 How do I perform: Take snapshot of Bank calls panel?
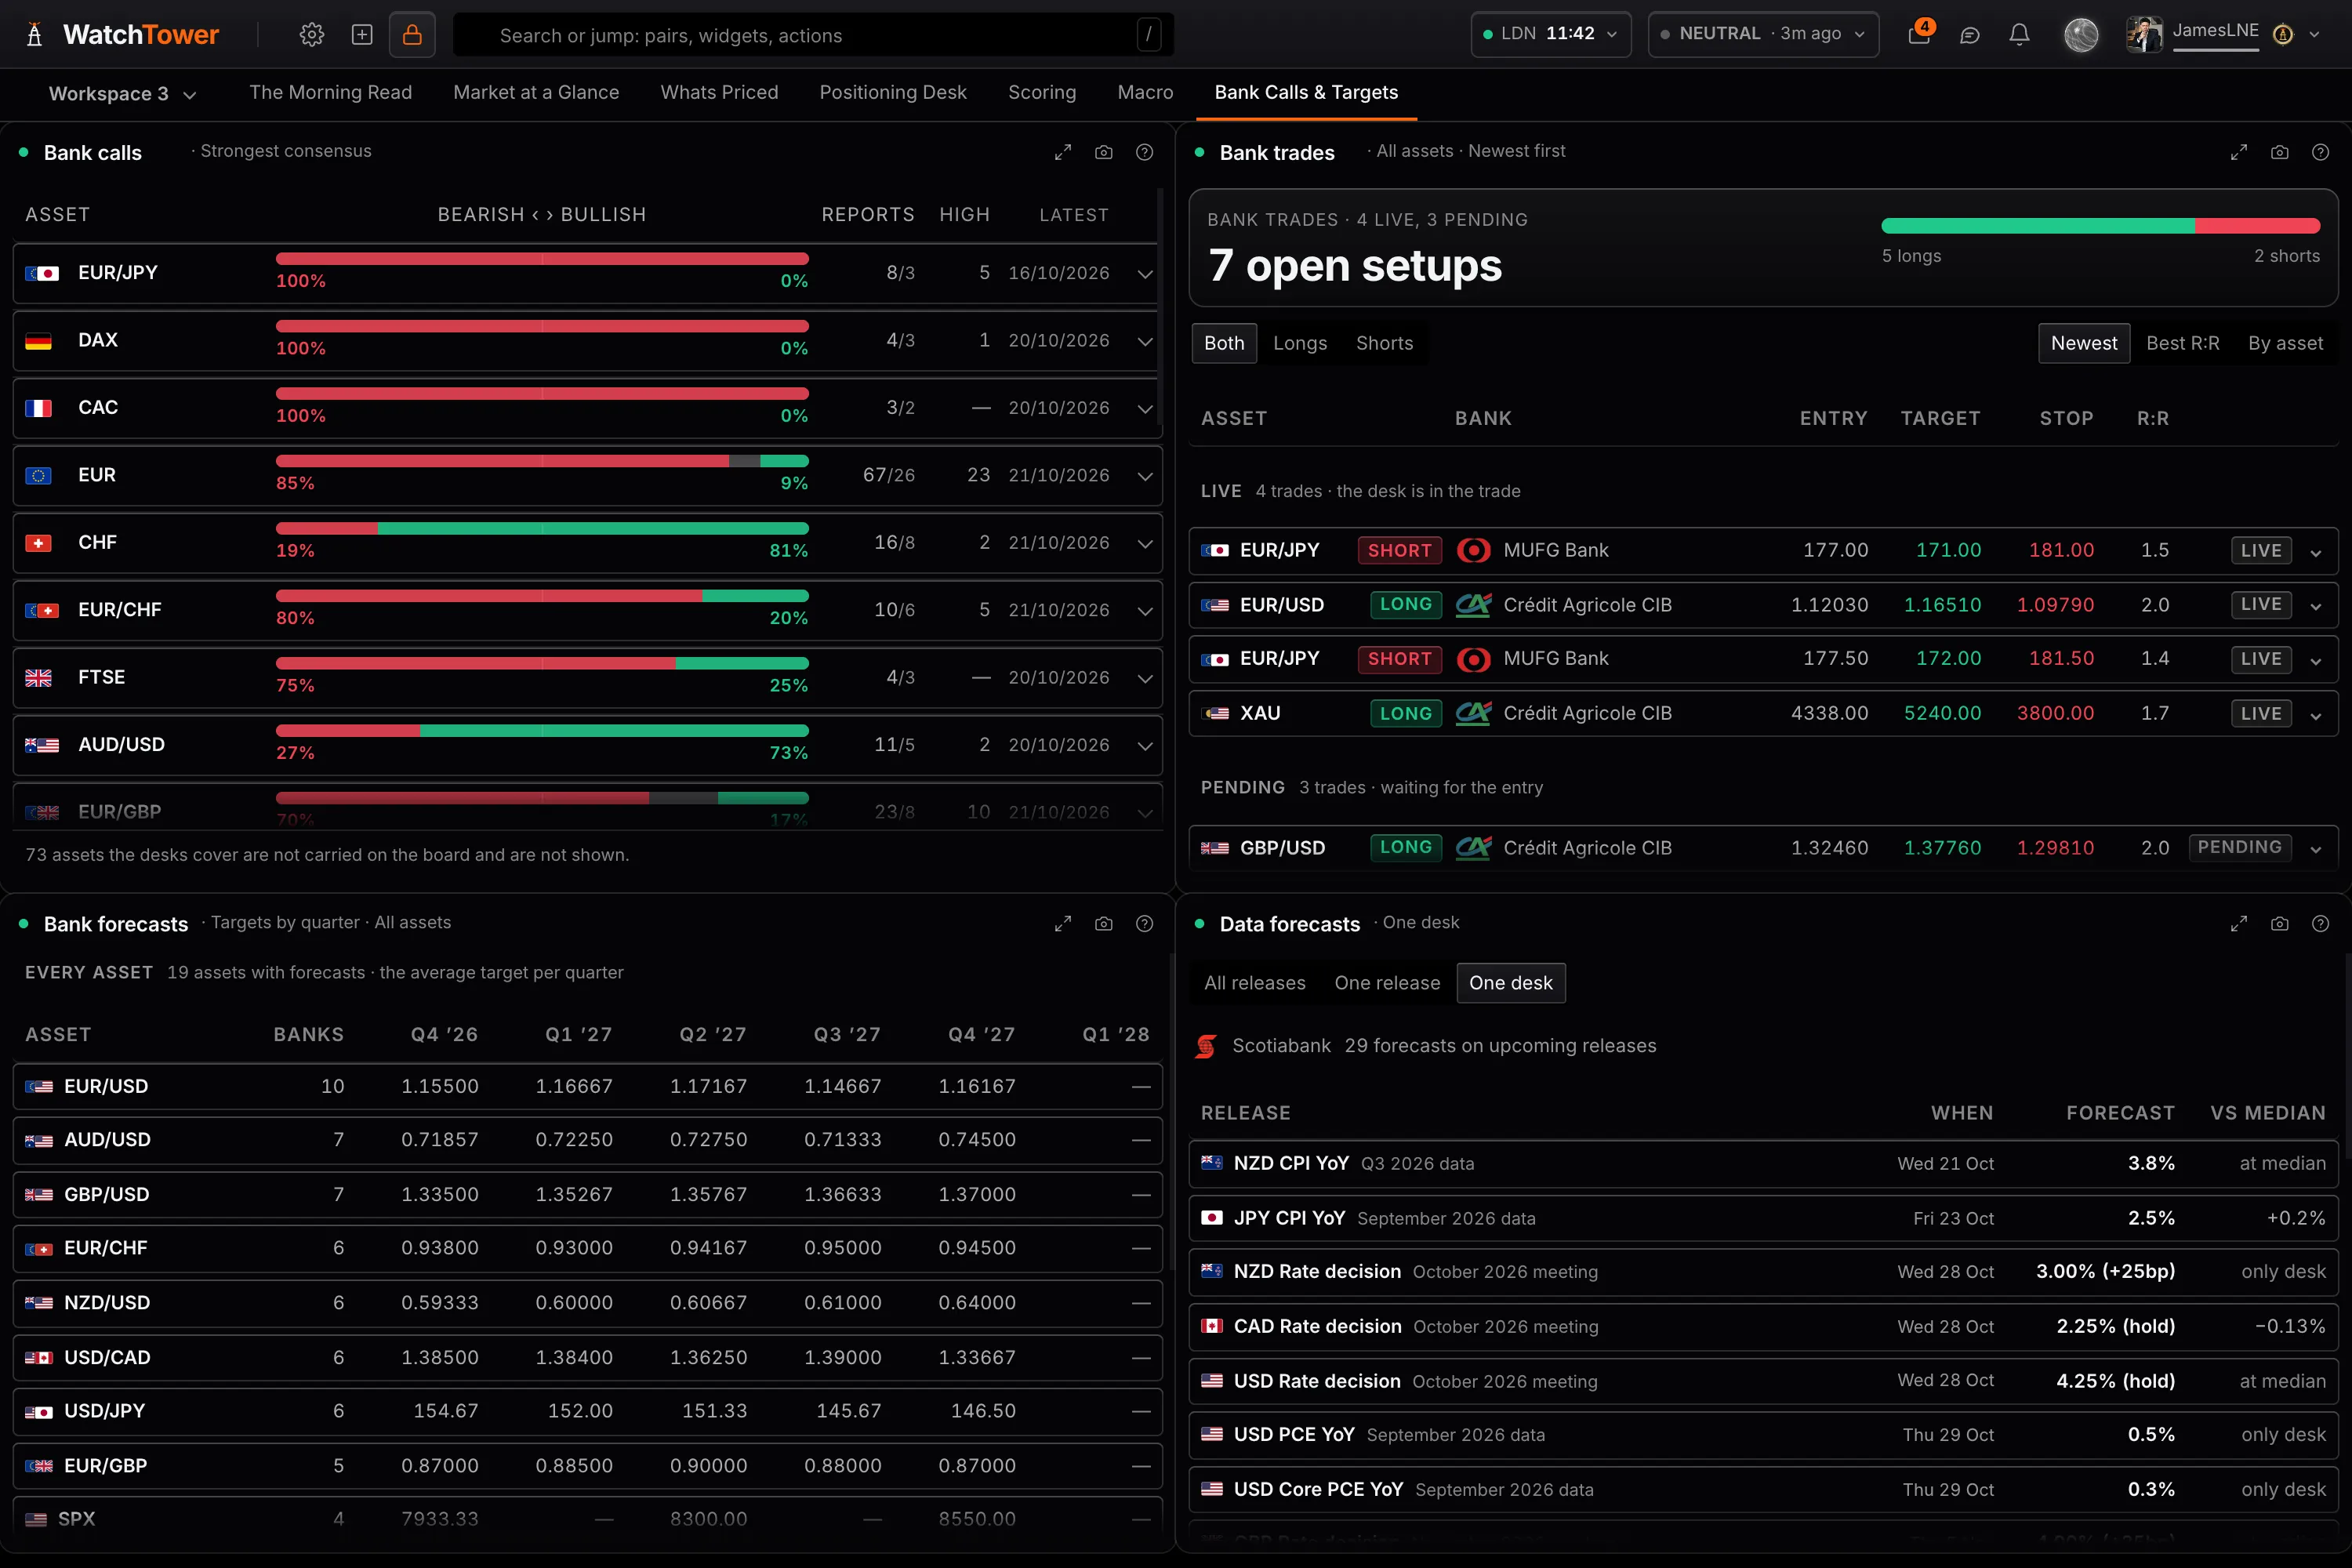click(x=1104, y=152)
